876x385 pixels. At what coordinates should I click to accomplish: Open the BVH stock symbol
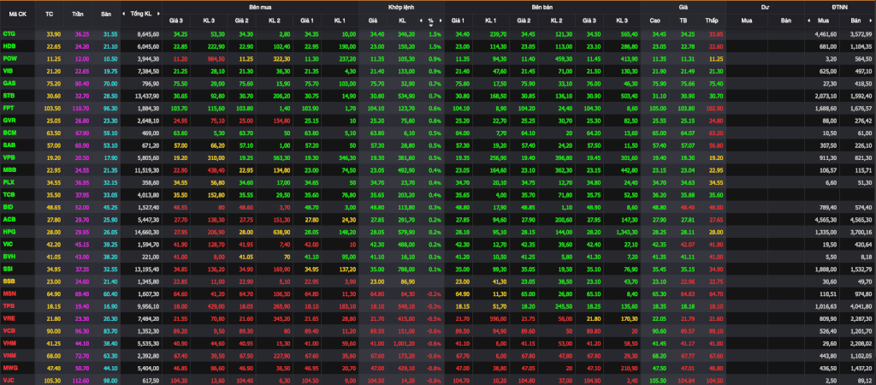(9, 256)
